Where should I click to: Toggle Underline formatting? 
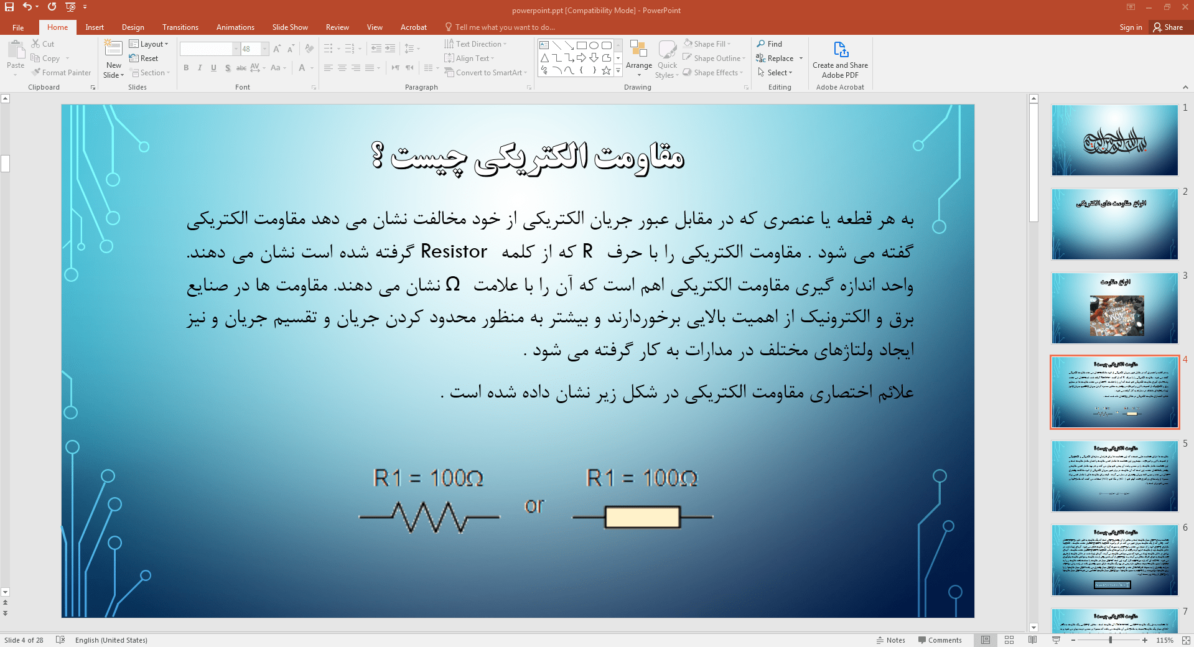(213, 68)
